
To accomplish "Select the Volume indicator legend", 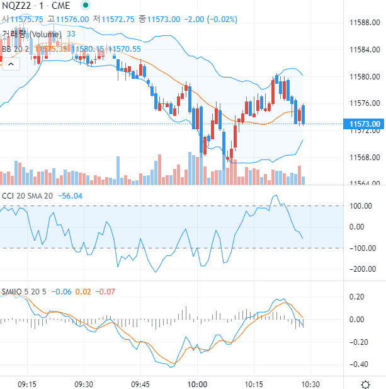I will click(x=31, y=34).
